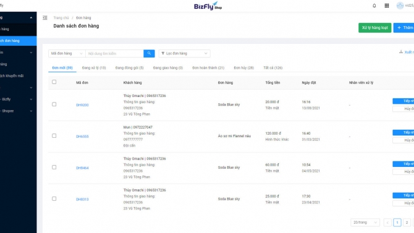Switch to the Đơn hủy (28) tab
The height and width of the screenshot is (233, 414).
click(x=243, y=68)
